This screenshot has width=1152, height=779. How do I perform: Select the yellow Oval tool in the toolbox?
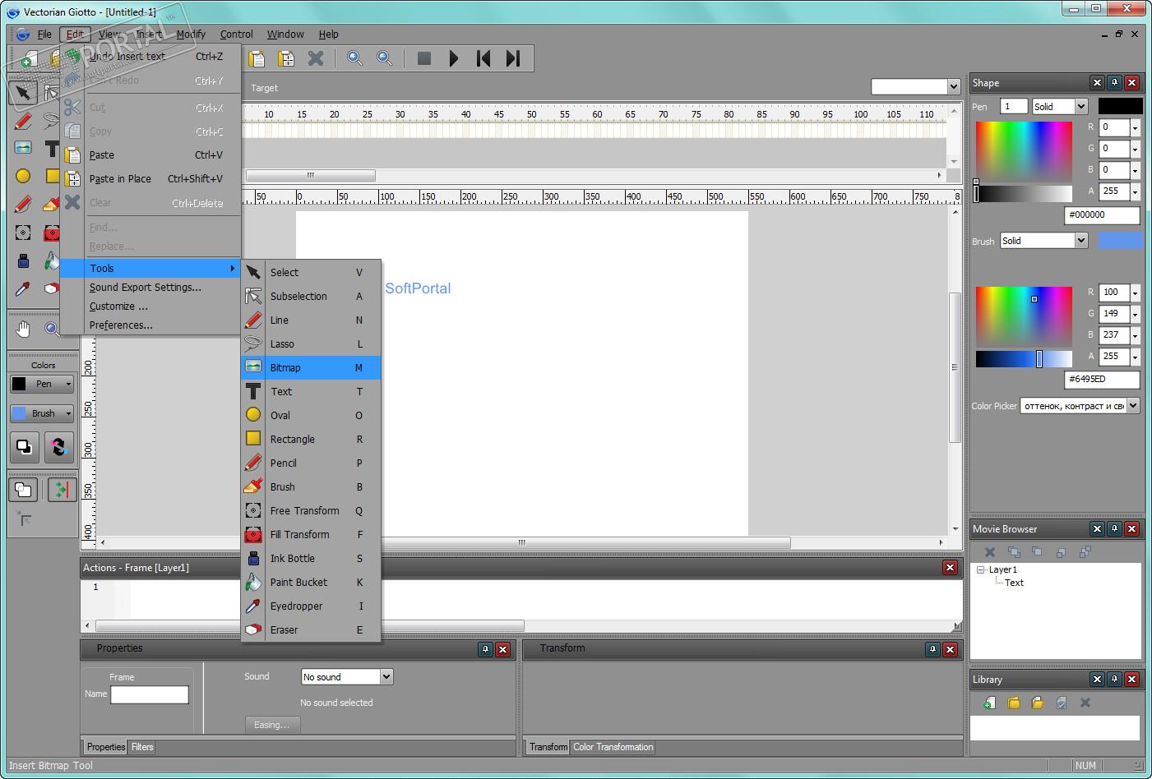(x=22, y=176)
